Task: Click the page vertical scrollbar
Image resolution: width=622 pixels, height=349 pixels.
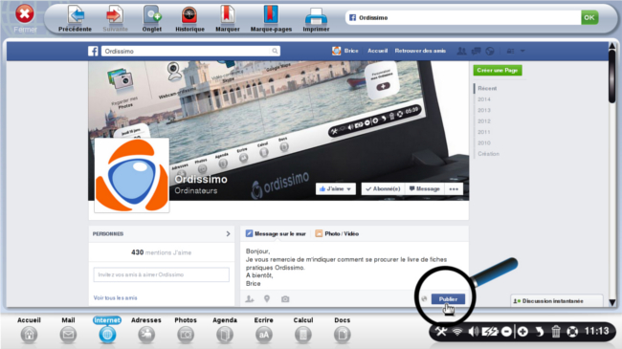Action: [x=612, y=174]
